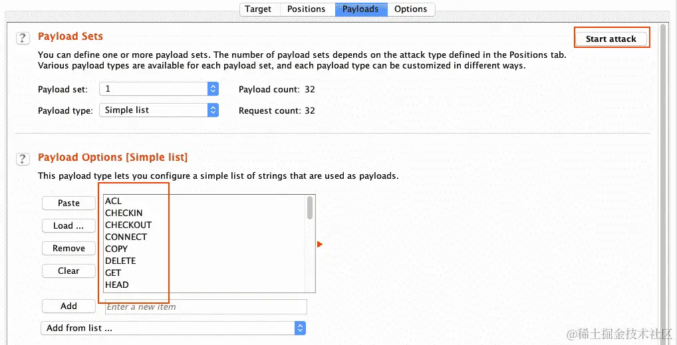
Task: Select DELETE in the payload list
Action: (120, 261)
